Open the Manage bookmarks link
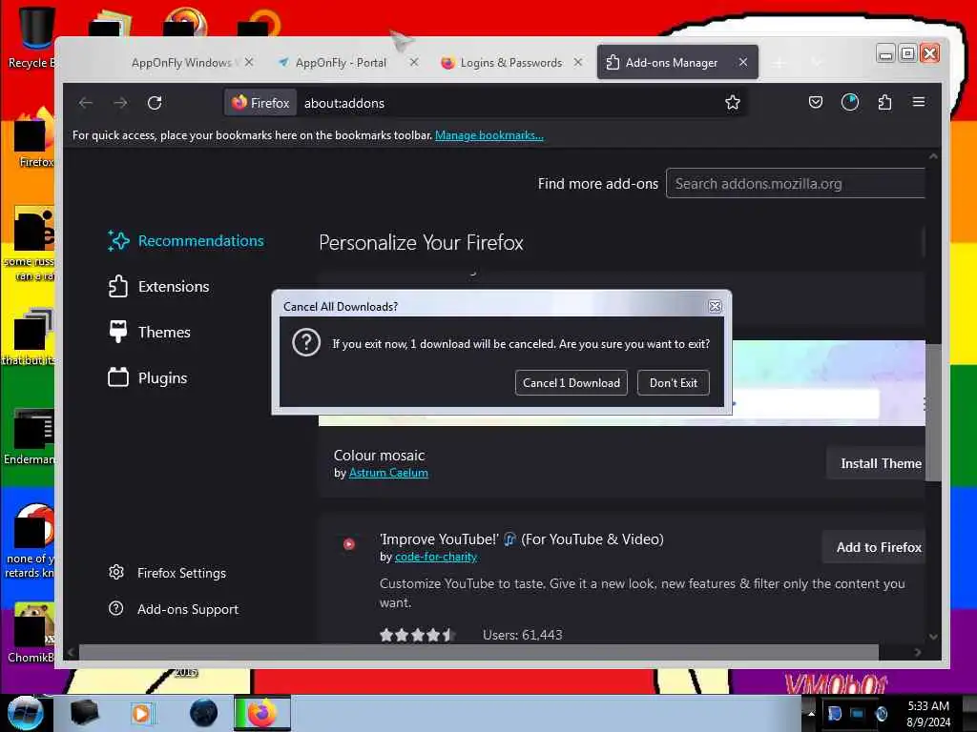The image size is (977, 732). (x=489, y=135)
